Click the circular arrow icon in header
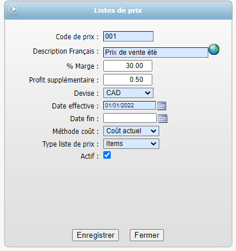The image size is (236, 251). pos(13,9)
